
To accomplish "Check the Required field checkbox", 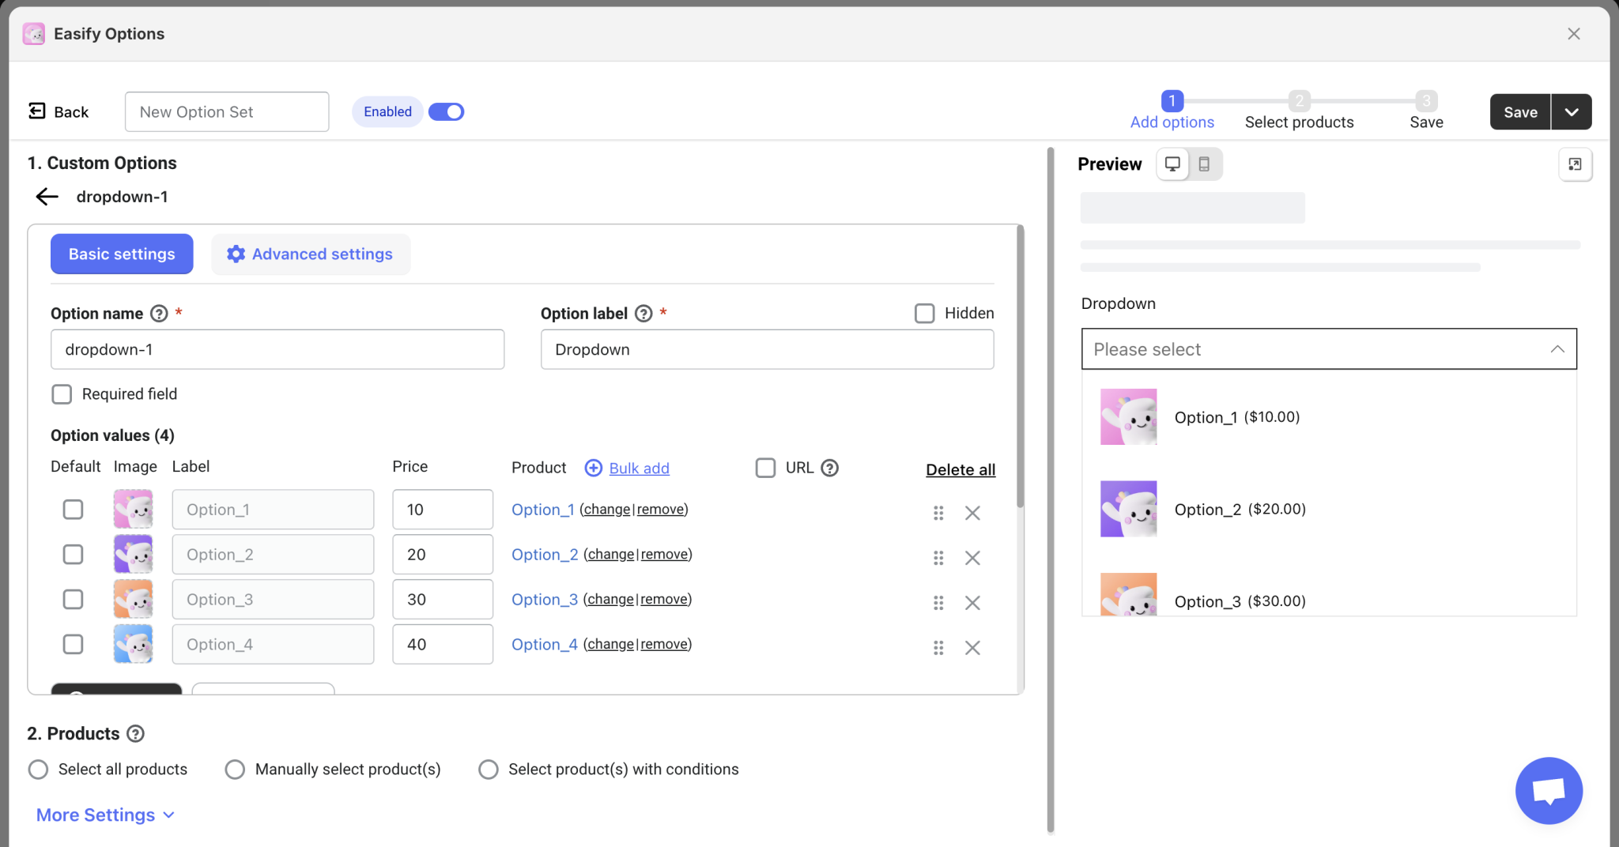I will pyautogui.click(x=61, y=393).
